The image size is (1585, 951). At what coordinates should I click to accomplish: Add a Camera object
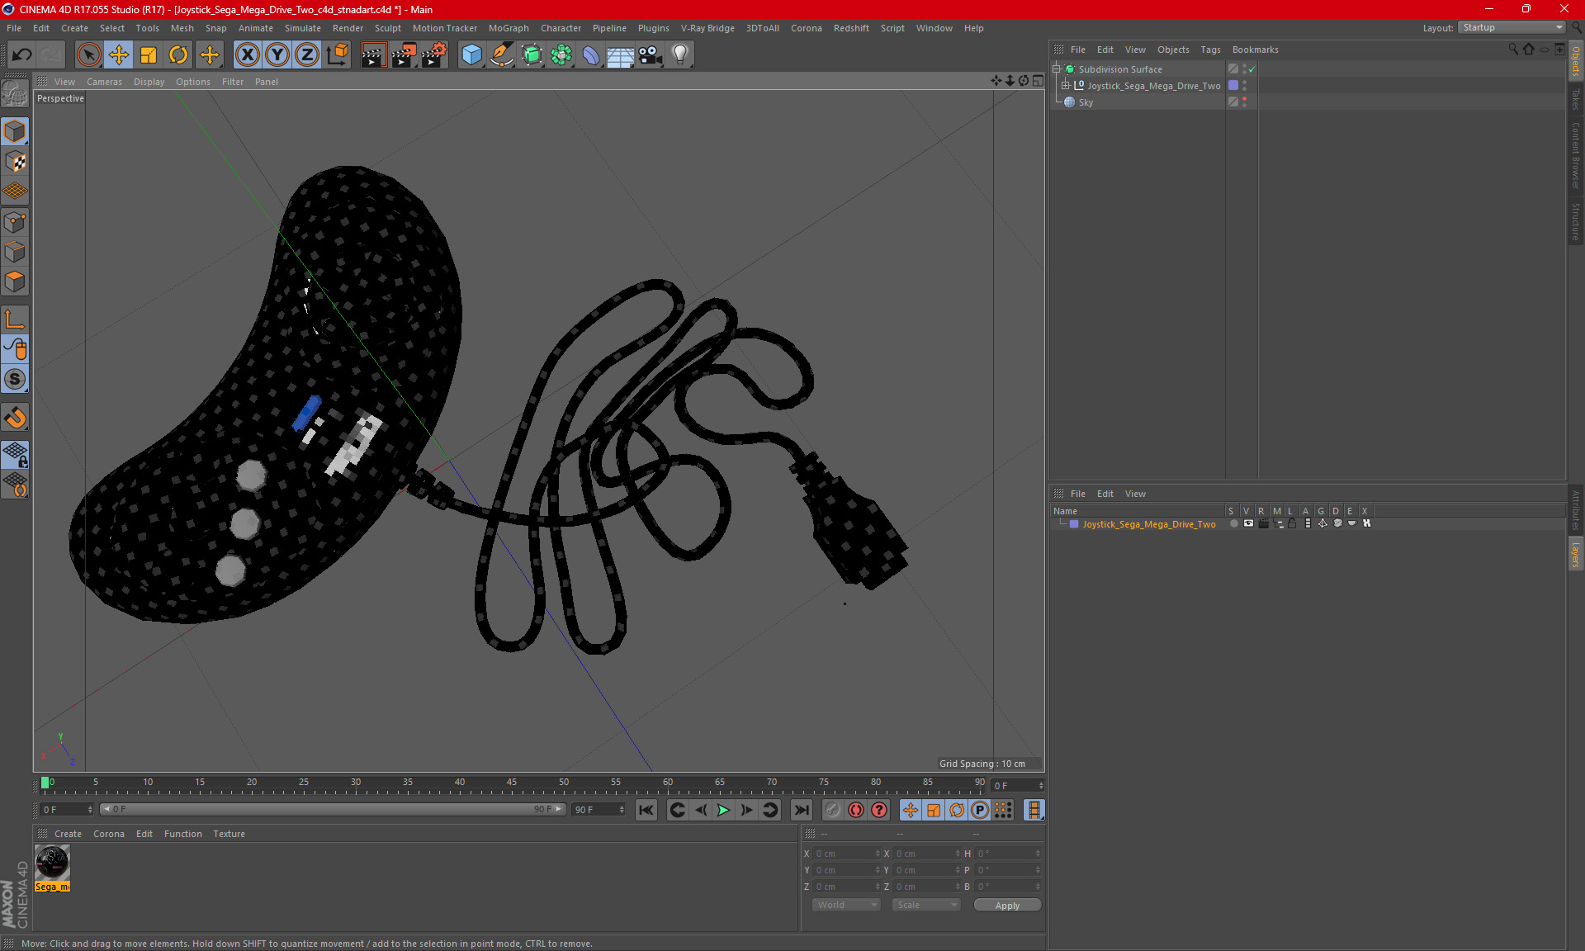coord(650,55)
